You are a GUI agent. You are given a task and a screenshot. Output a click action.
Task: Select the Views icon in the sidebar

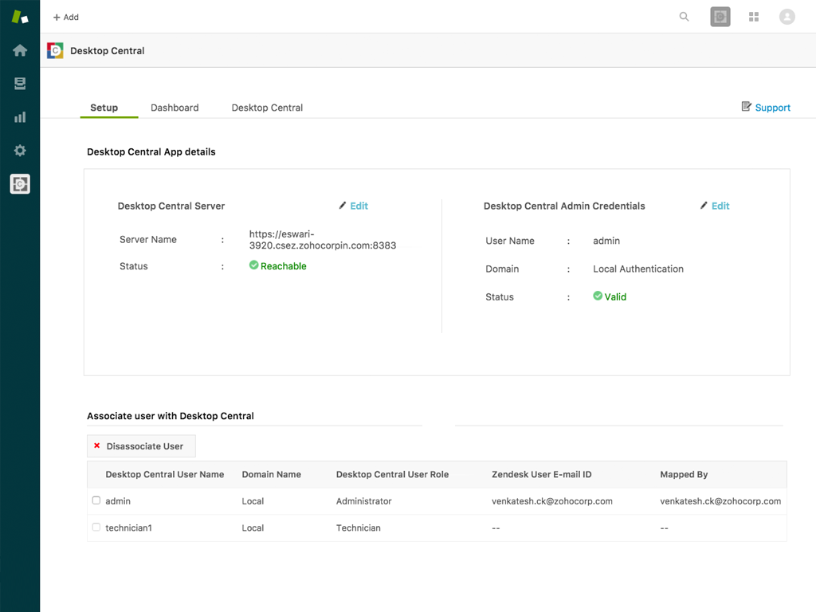(x=19, y=83)
